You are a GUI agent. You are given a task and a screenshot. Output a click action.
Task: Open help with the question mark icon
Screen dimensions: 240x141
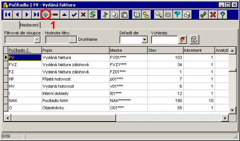[x=223, y=15]
